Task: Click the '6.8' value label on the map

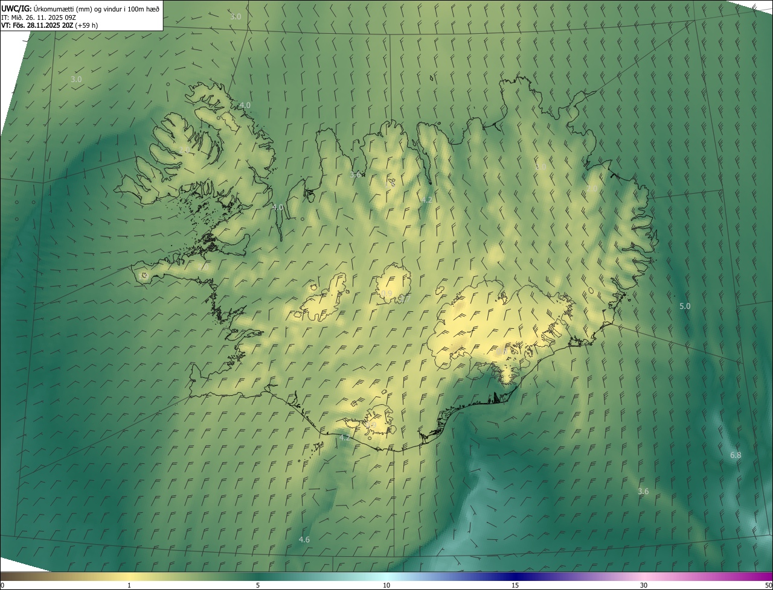Action: point(736,455)
